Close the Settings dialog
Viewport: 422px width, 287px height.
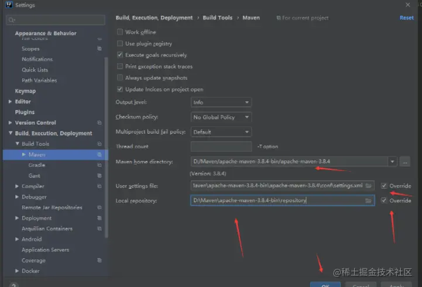(408, 5)
